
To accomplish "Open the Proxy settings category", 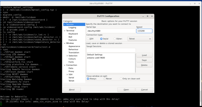I will pos(71,72).
